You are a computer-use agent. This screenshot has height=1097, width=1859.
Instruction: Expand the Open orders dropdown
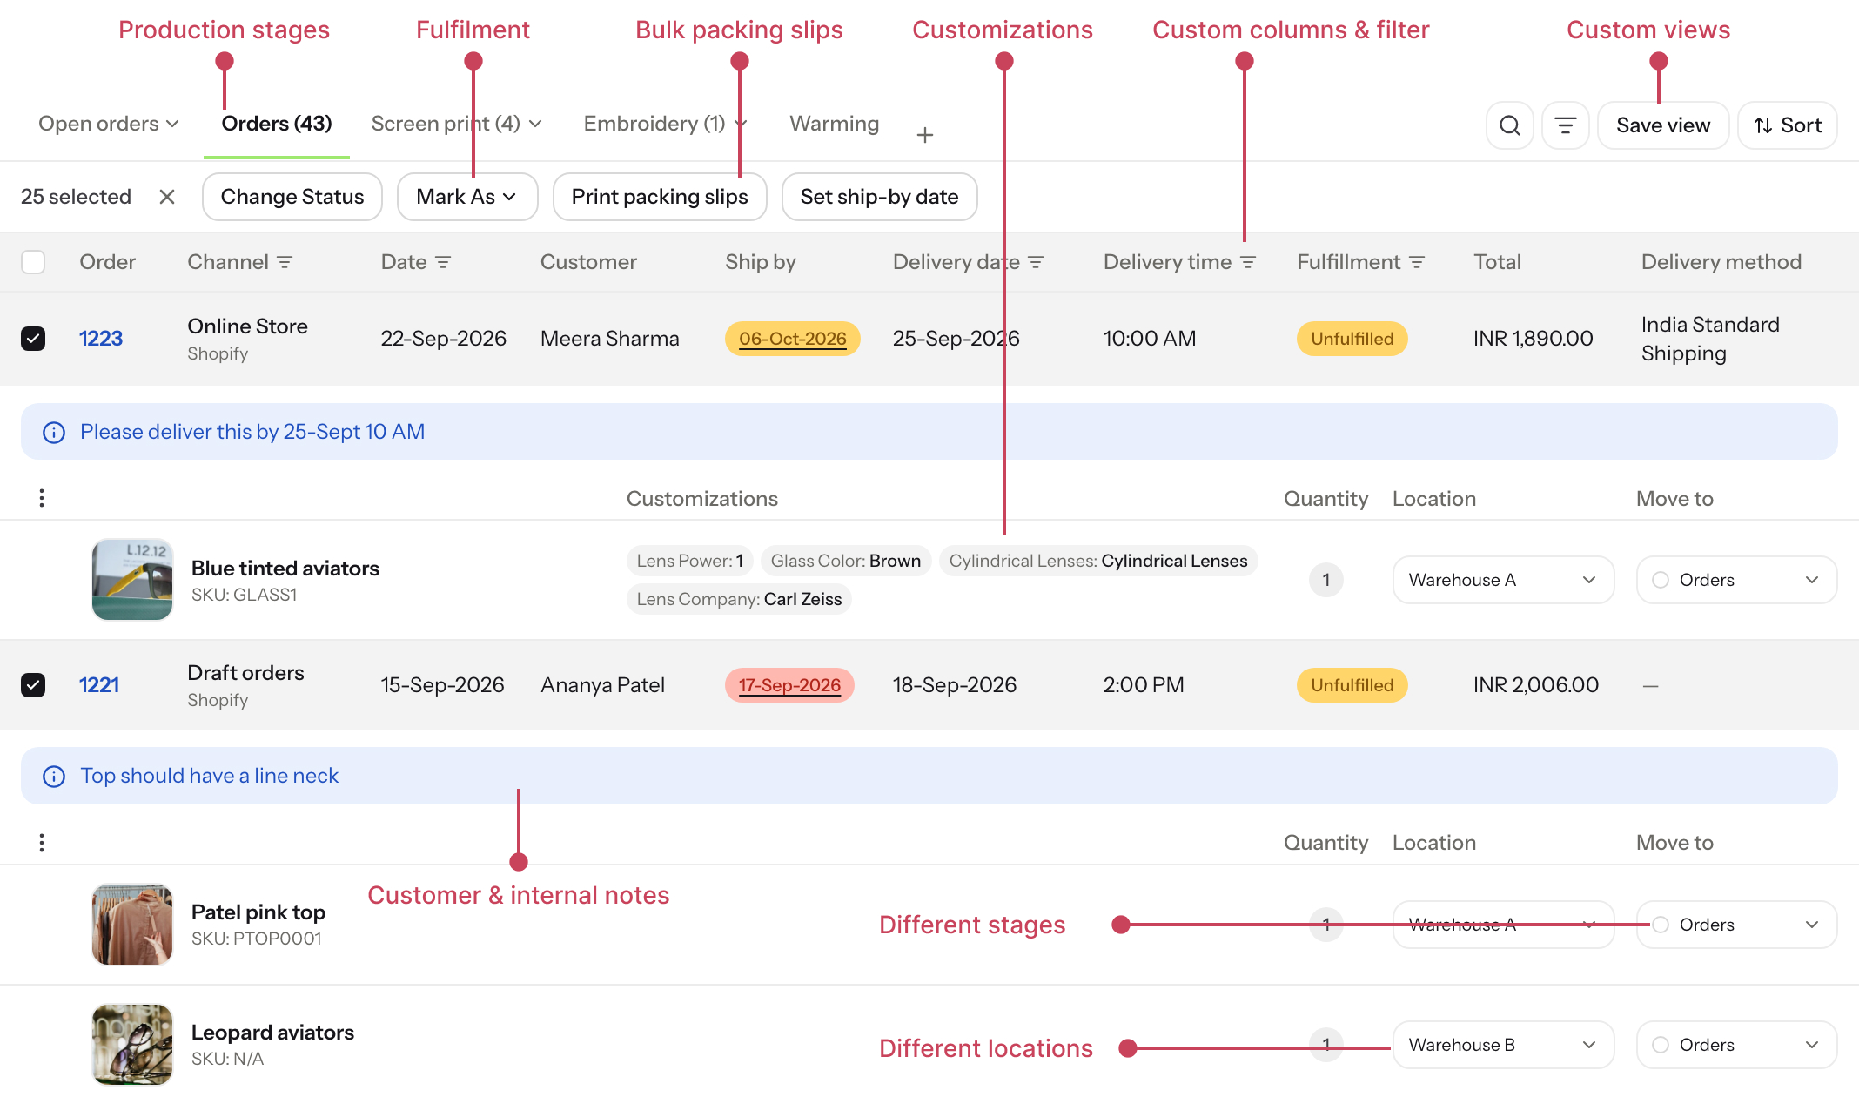[109, 124]
